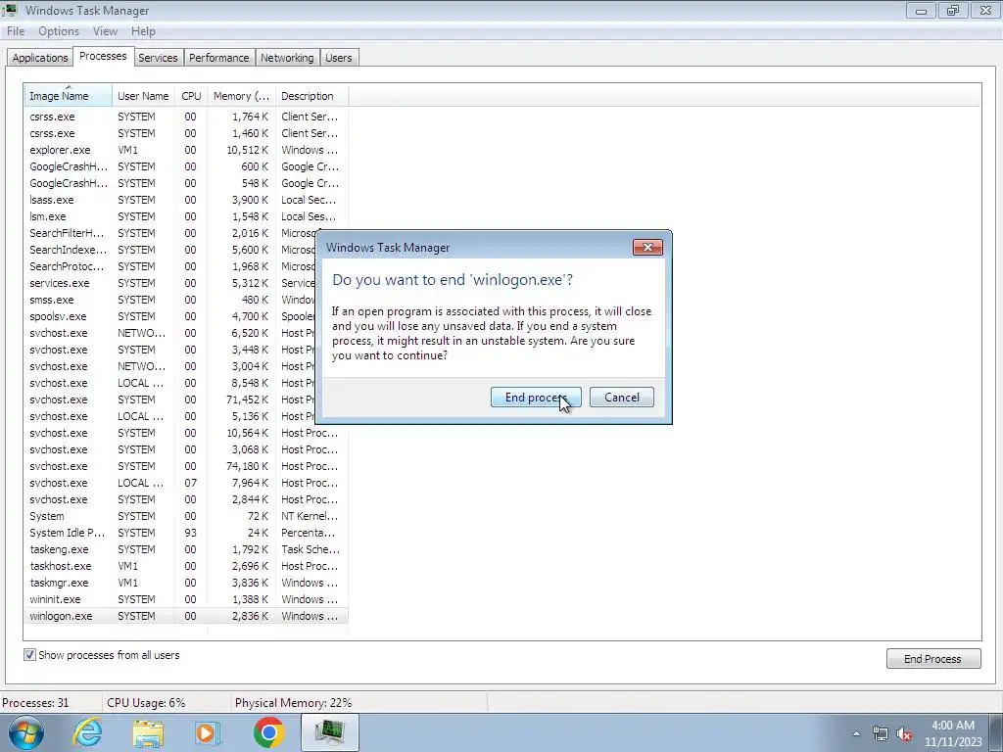Open the File menu
The width and height of the screenshot is (1003, 752).
coord(16,30)
